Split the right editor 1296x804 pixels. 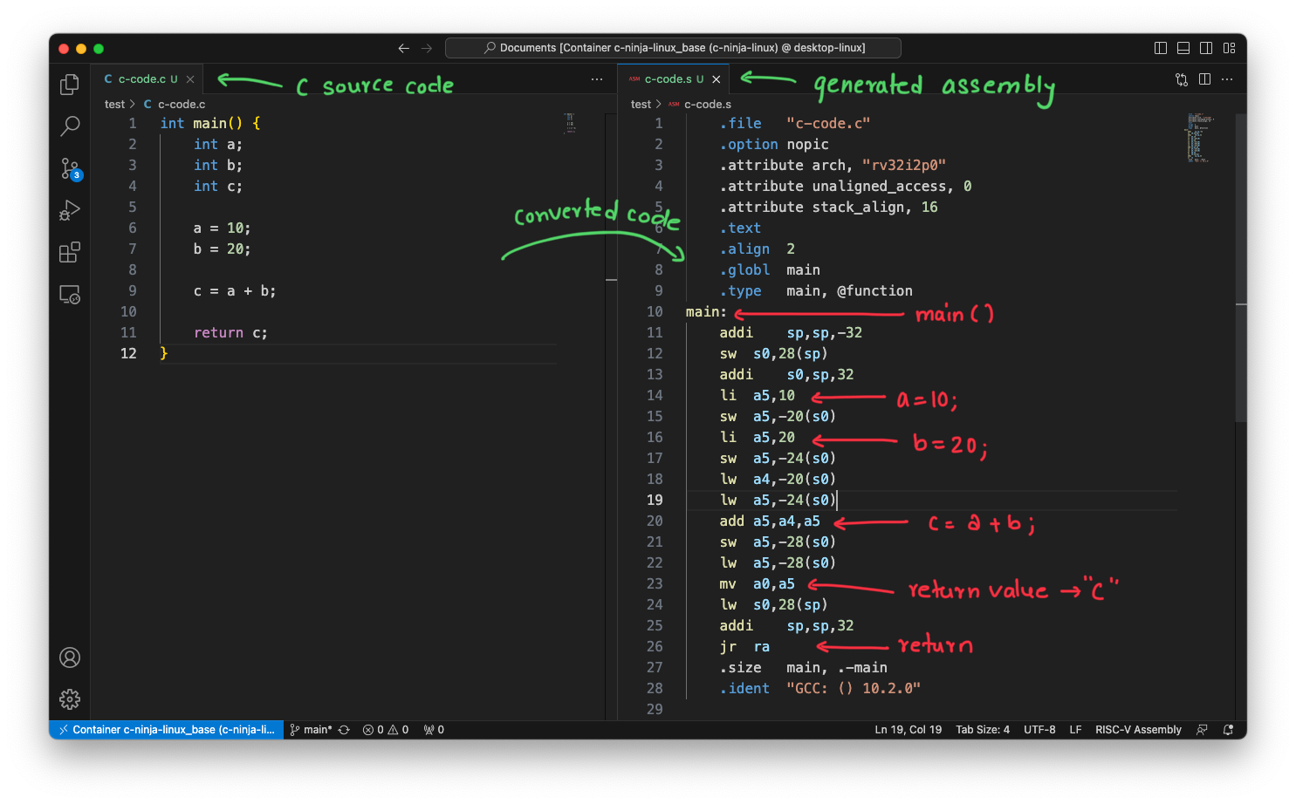1204,79
